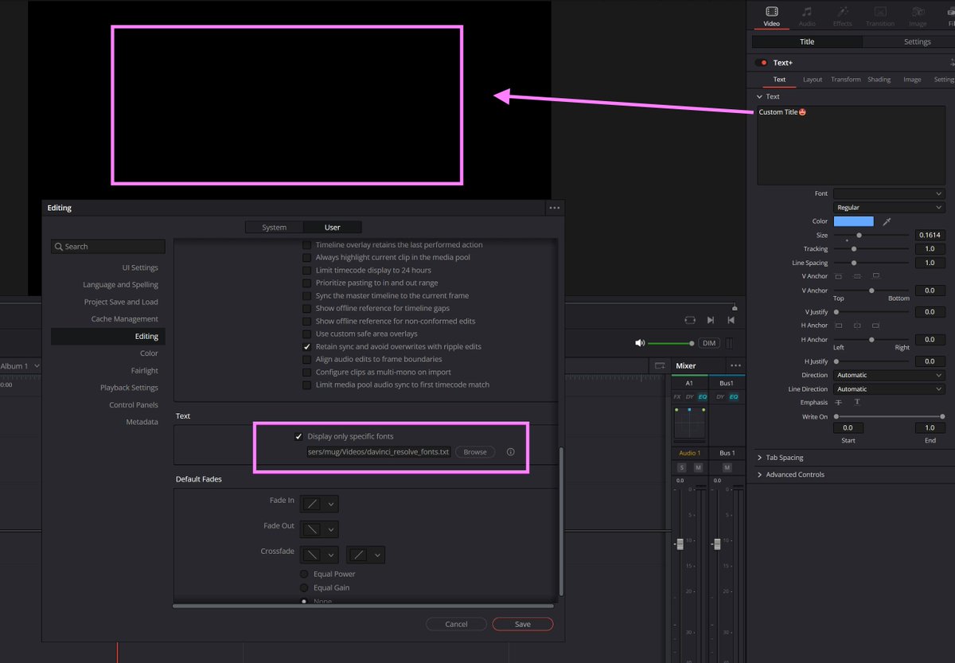This screenshot has height=663, width=955.
Task: Set H Anchor to center icon
Action: pyautogui.click(x=856, y=326)
